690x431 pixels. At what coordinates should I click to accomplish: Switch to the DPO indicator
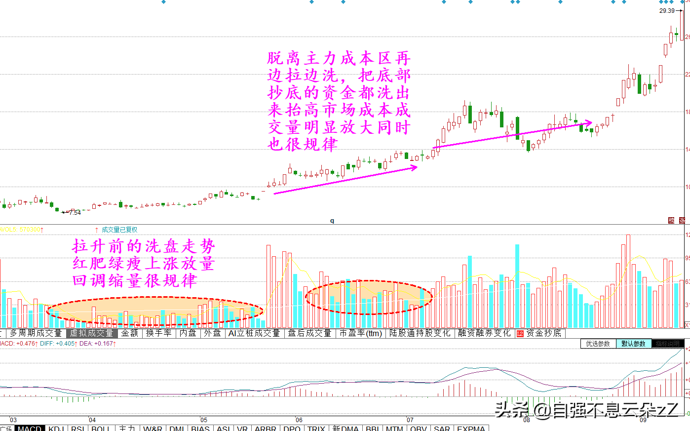point(292,428)
